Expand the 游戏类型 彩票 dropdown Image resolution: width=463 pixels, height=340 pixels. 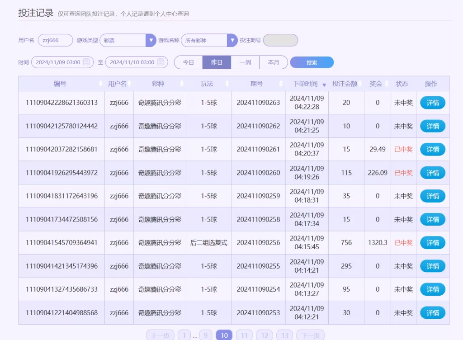coord(151,40)
